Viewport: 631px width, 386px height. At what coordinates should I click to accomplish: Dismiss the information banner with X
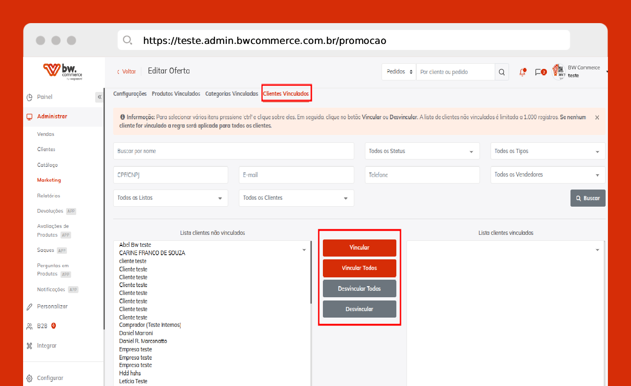tap(597, 118)
